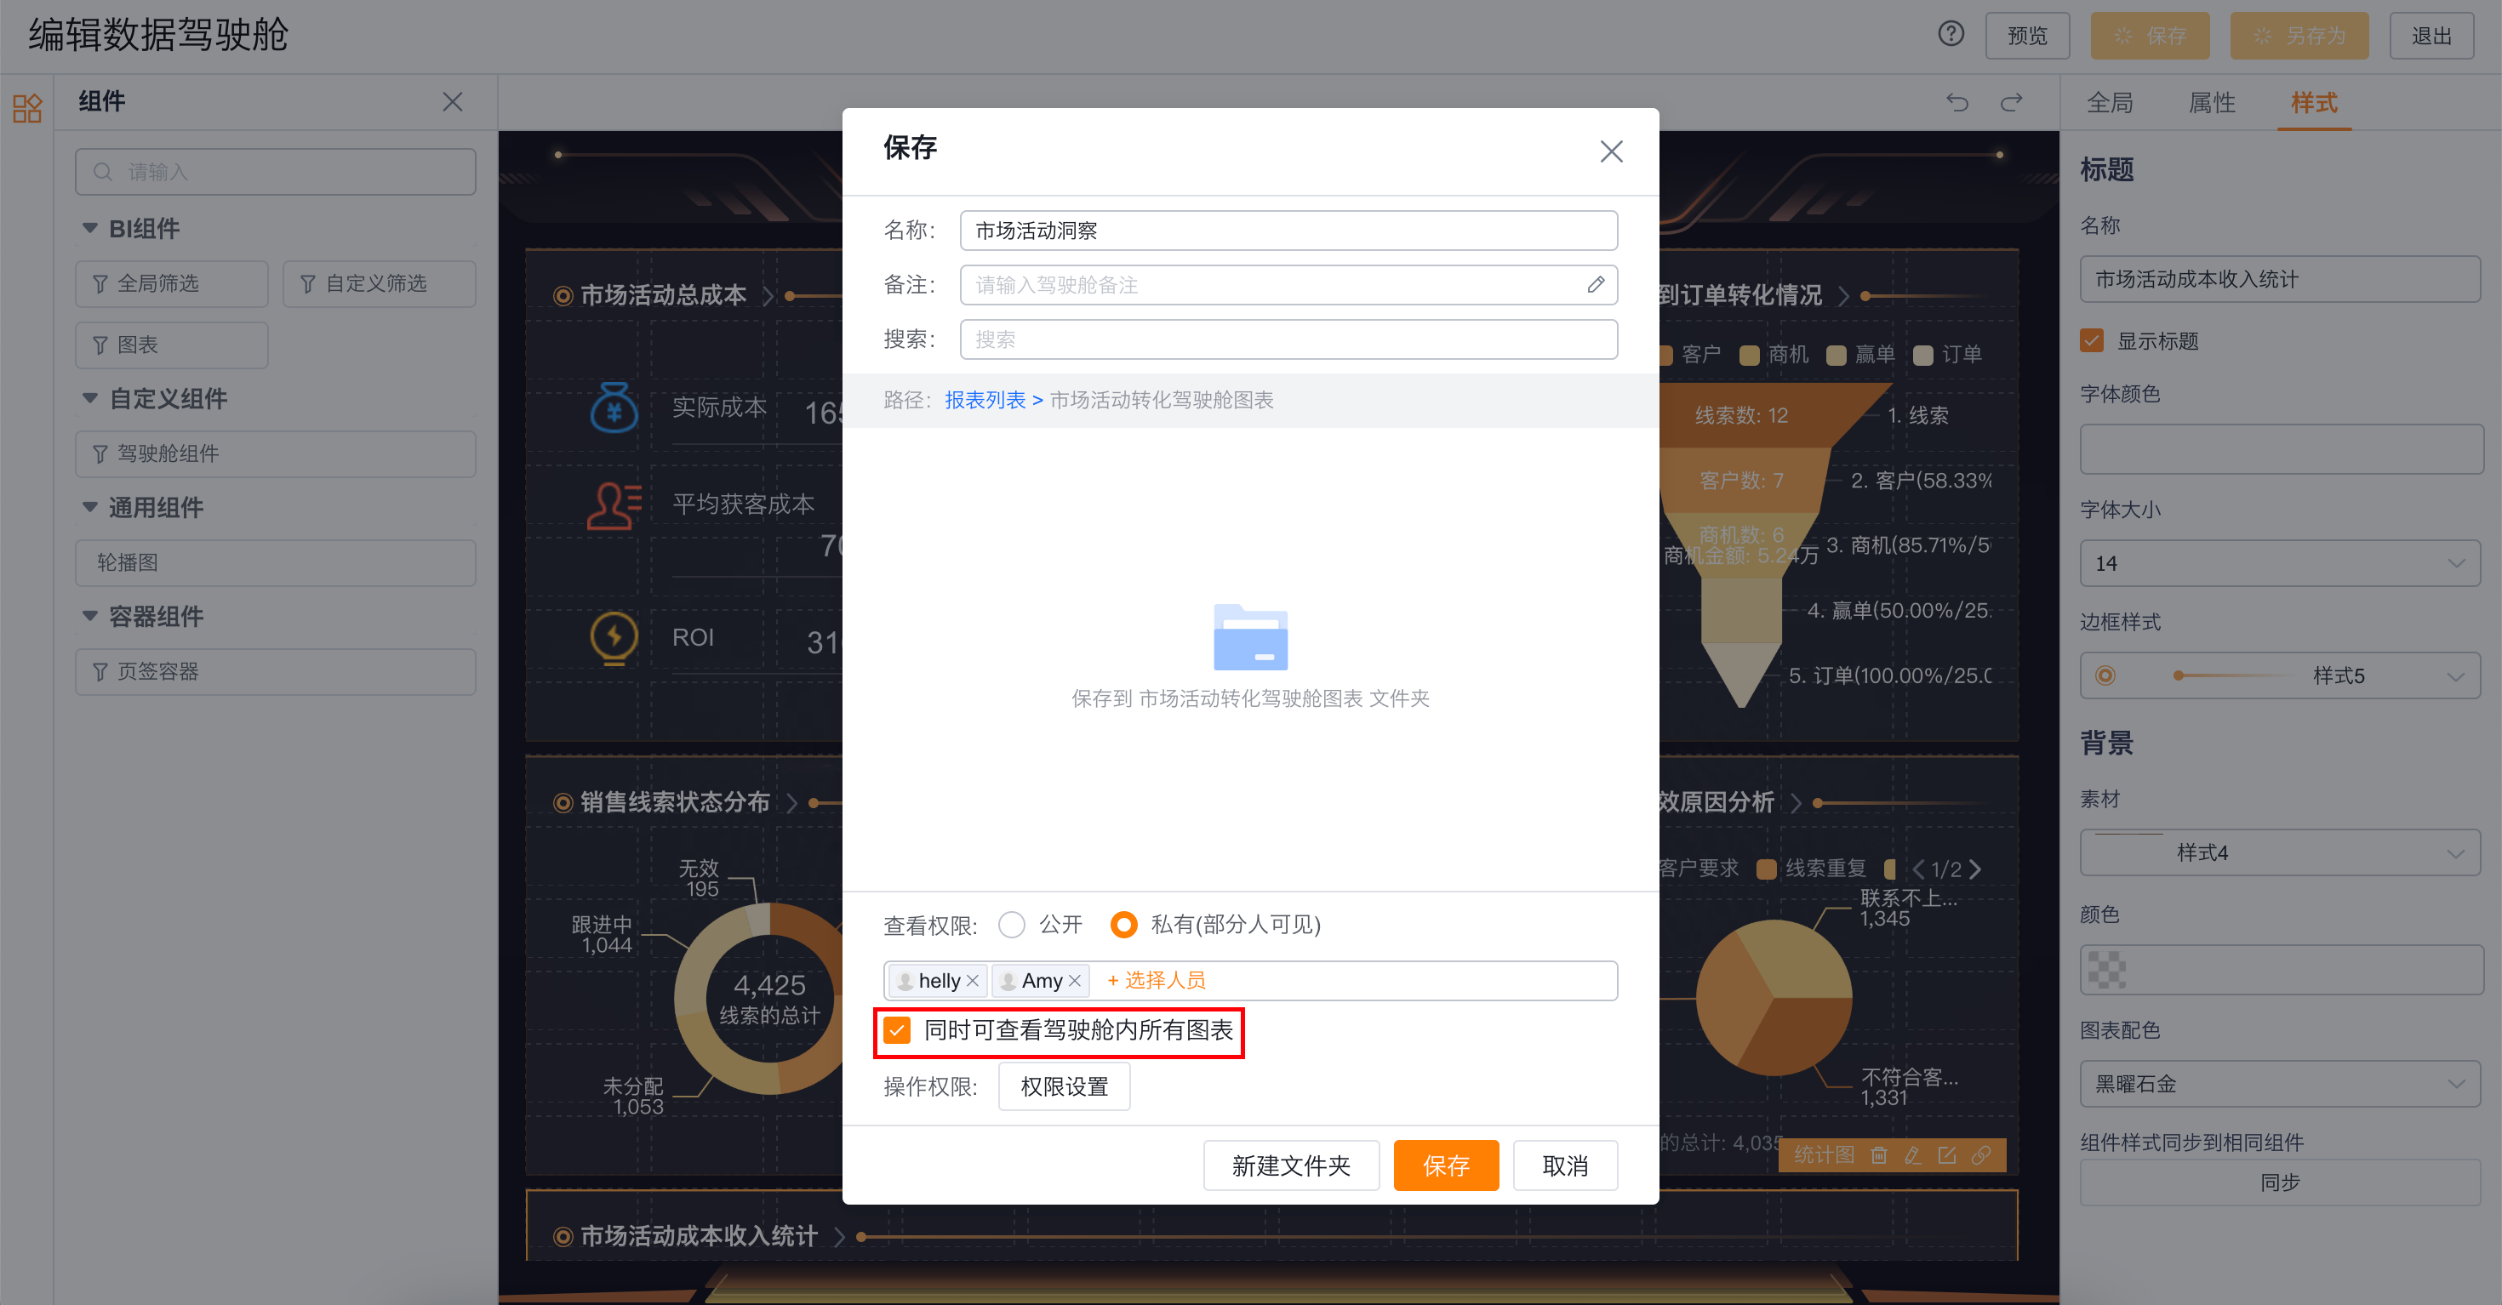The width and height of the screenshot is (2502, 1305).
Task: Collapse the BI组件 section
Action: [x=89, y=228]
